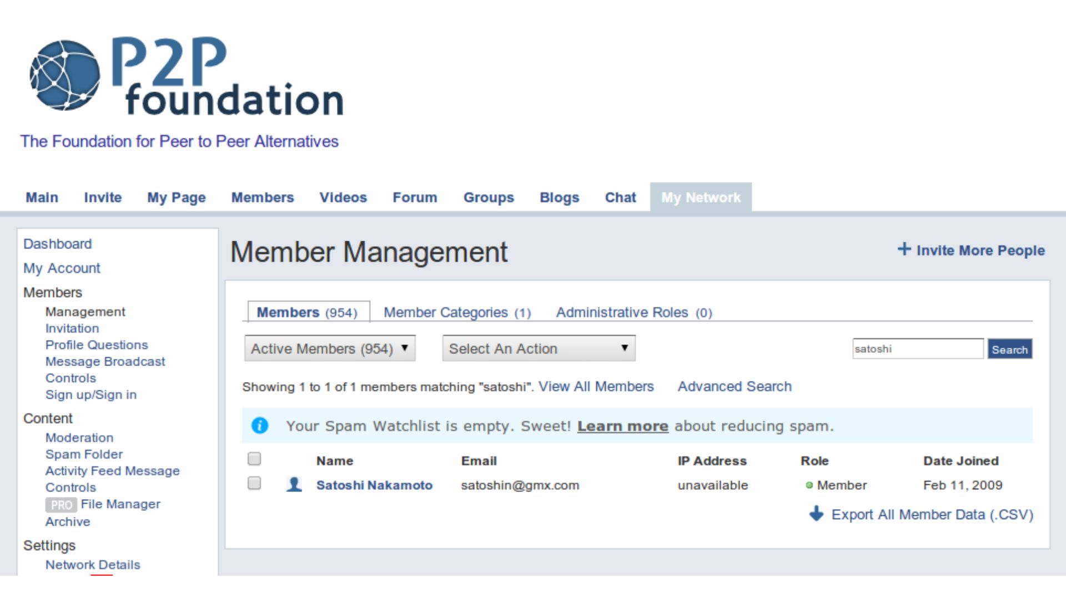Open the Active Members filter dropdown

coord(330,348)
